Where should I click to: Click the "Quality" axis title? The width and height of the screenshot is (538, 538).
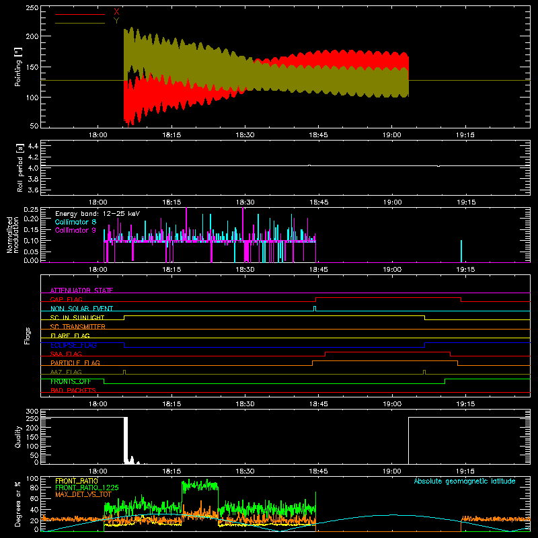coord(18,436)
